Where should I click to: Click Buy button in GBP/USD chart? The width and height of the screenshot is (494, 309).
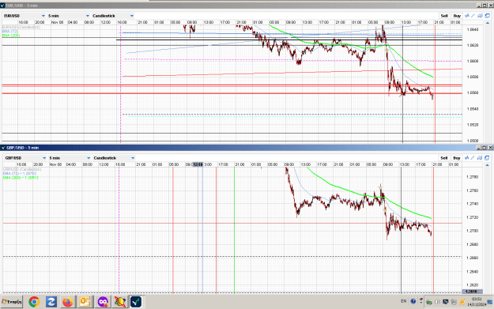[x=457, y=158]
